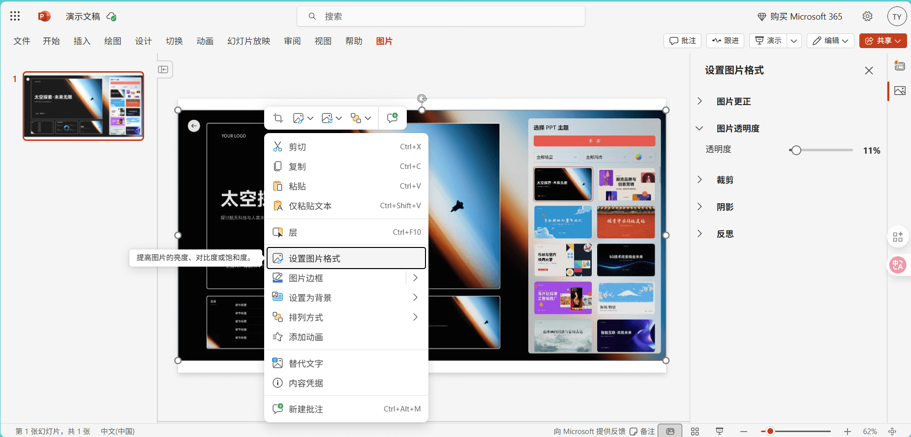Screen dimensions: 911x437
Task: Click the 批注 button
Action: [683, 41]
